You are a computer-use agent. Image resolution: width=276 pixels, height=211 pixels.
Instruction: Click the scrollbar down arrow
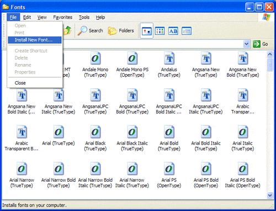[x=270, y=195]
